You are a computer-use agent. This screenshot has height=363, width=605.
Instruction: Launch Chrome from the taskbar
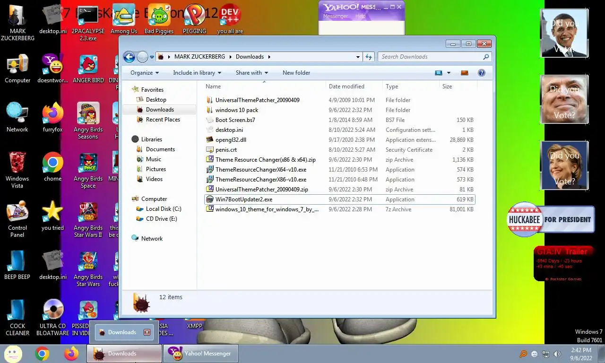[42, 354]
